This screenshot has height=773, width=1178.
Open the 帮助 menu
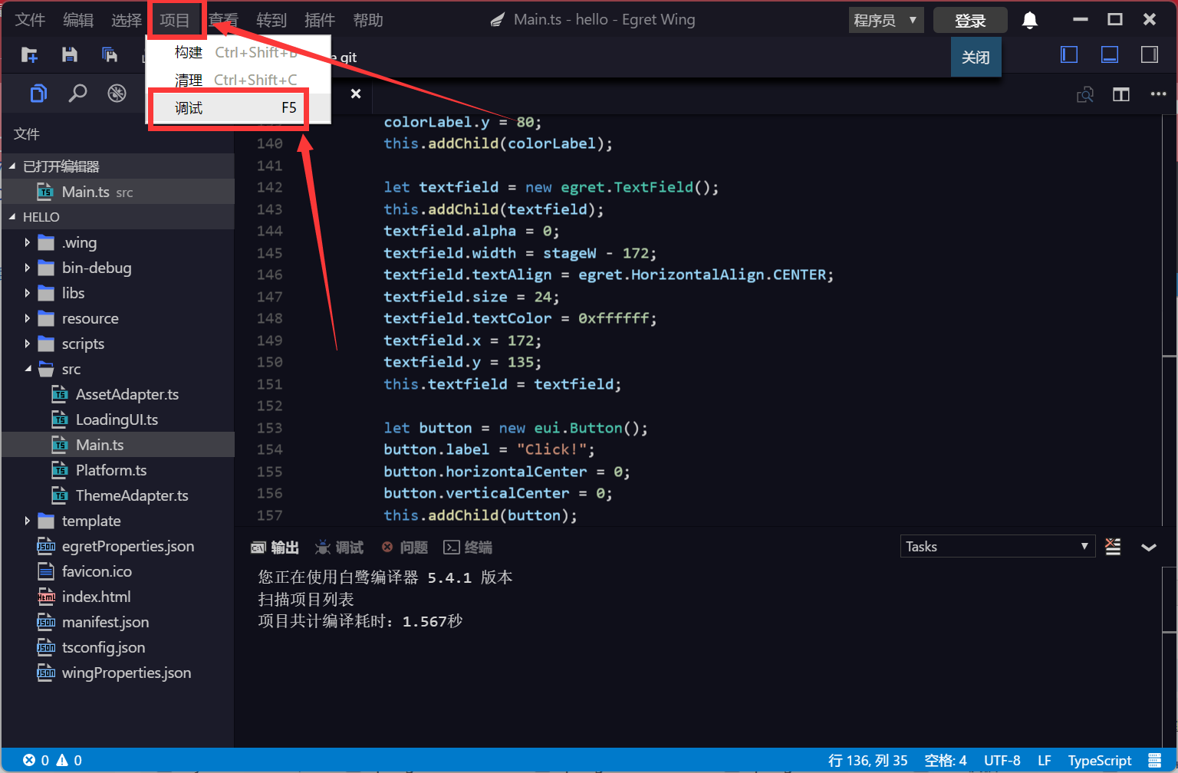point(368,20)
